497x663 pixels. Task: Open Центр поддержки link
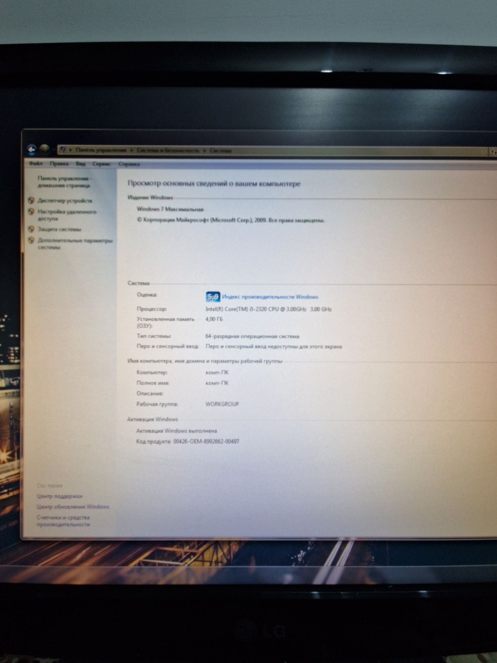pyautogui.click(x=60, y=496)
